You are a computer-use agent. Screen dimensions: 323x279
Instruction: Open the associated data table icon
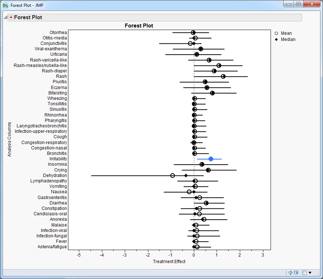coord(296,272)
